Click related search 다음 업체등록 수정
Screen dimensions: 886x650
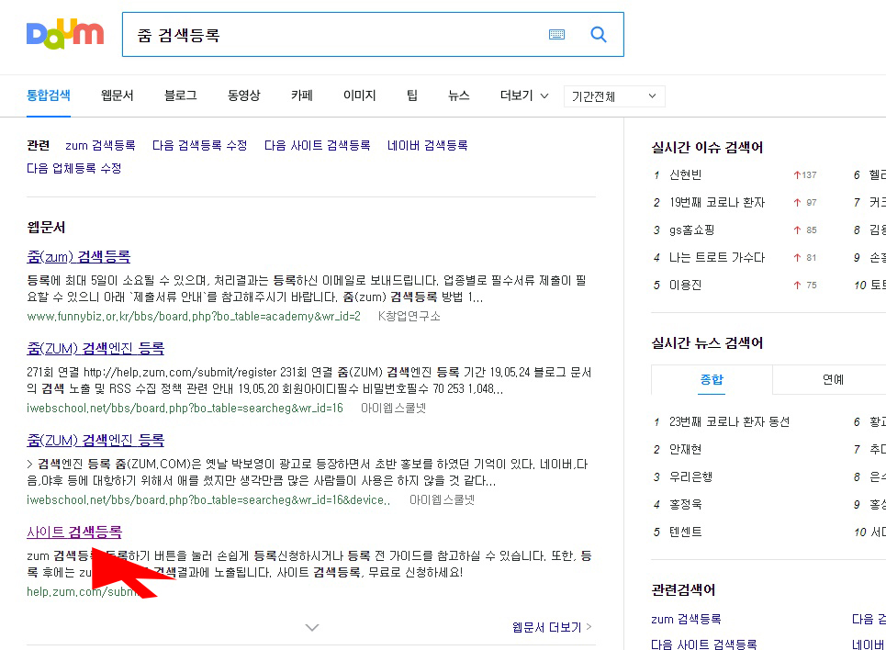[74, 168]
